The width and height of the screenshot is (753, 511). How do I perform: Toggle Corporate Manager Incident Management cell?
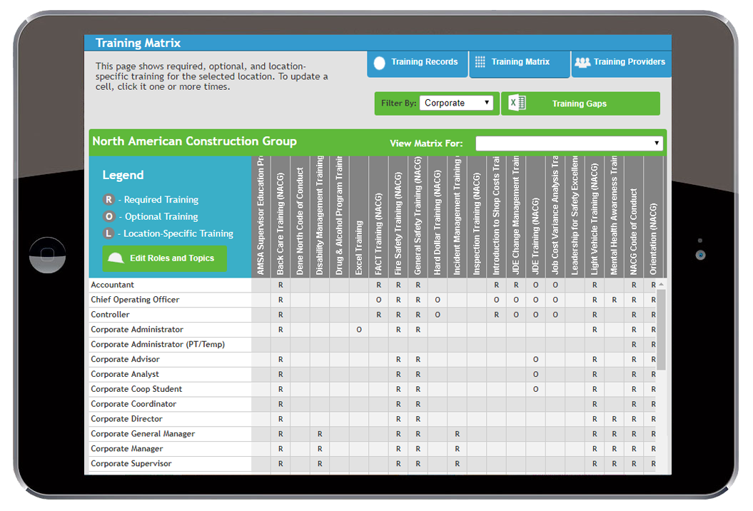(458, 449)
